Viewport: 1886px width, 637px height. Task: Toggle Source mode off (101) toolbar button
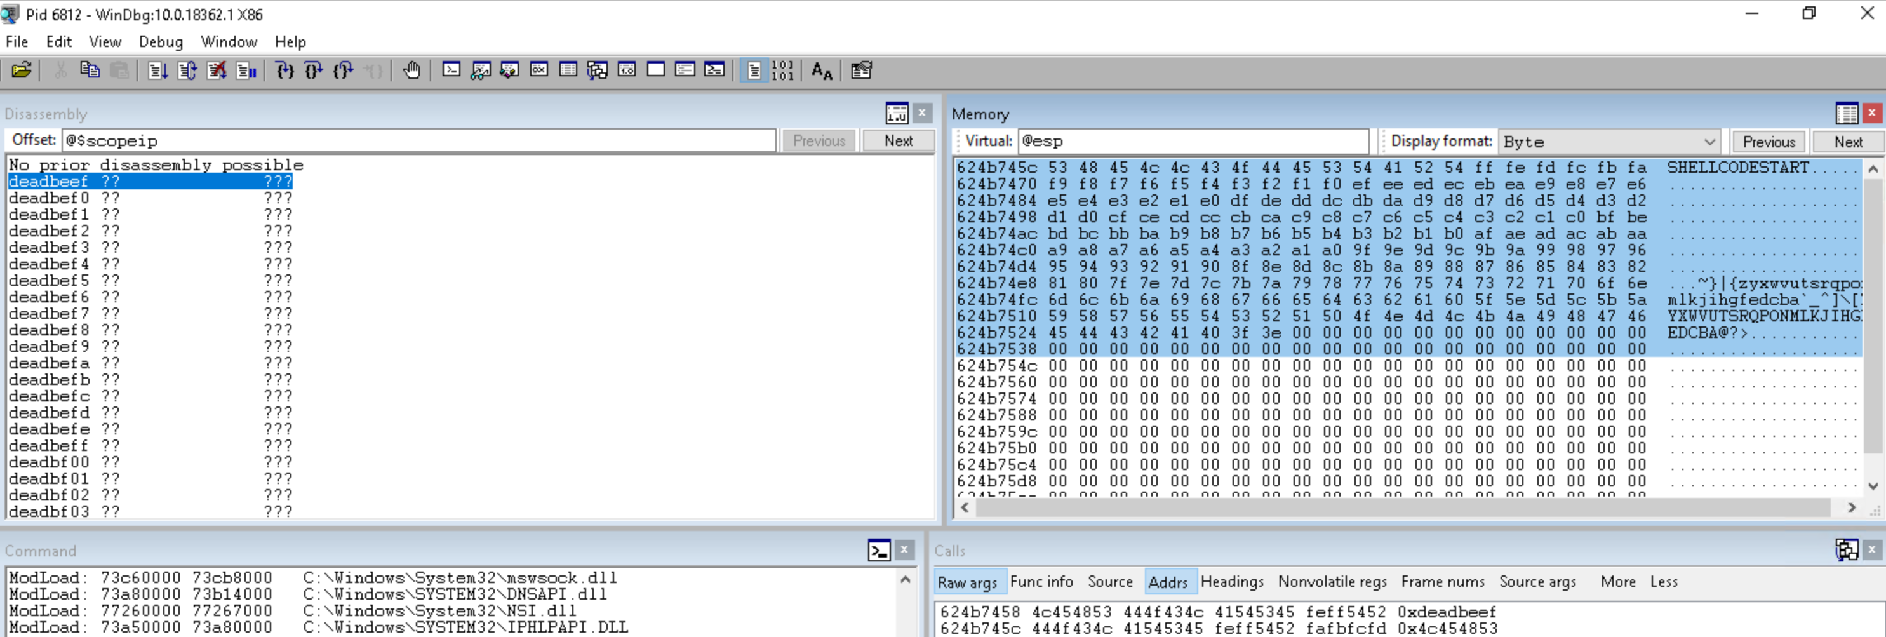click(783, 70)
